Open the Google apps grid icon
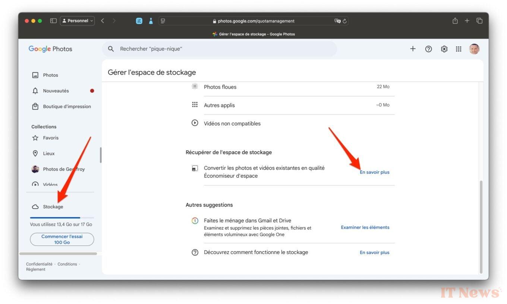Screen dimensions: 507x304 (x=459, y=49)
